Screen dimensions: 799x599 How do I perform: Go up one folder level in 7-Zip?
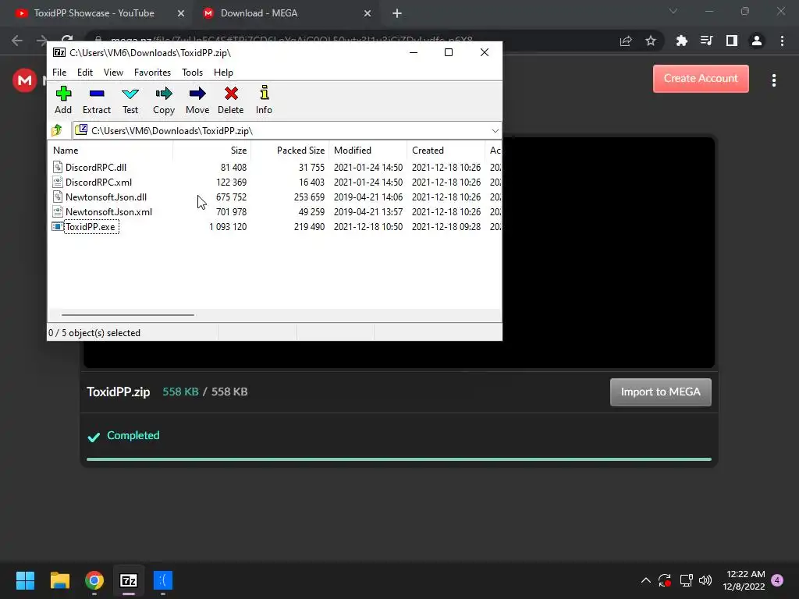[57, 131]
